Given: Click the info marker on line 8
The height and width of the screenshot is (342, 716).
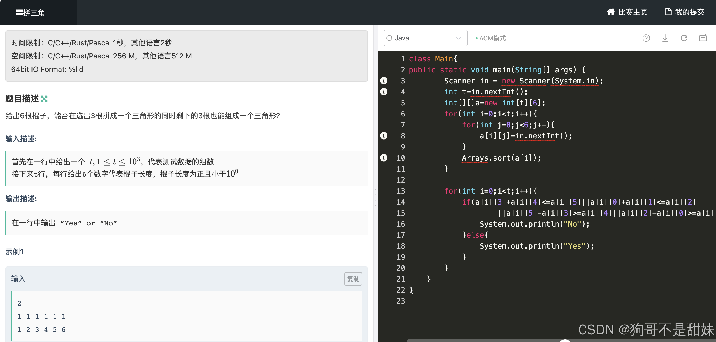Looking at the screenshot, I should click(x=383, y=136).
